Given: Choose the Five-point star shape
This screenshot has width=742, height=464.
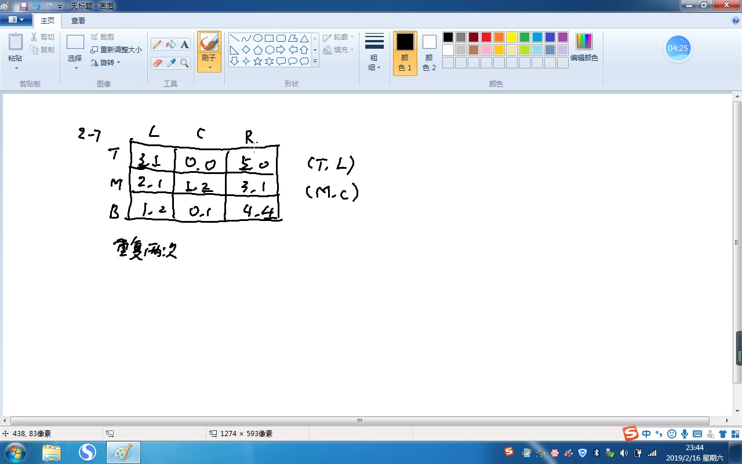Looking at the screenshot, I should coord(258,61).
